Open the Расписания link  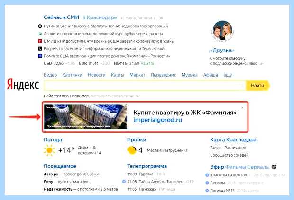[235, 148]
